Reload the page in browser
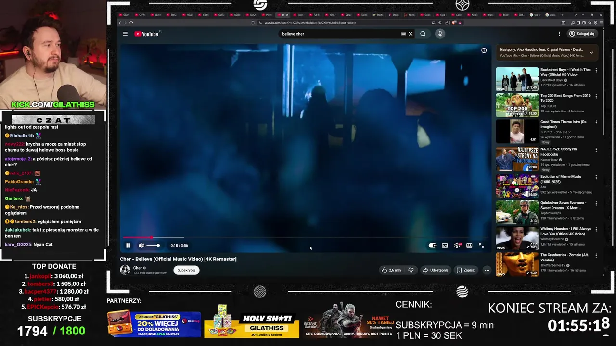 coord(131,23)
